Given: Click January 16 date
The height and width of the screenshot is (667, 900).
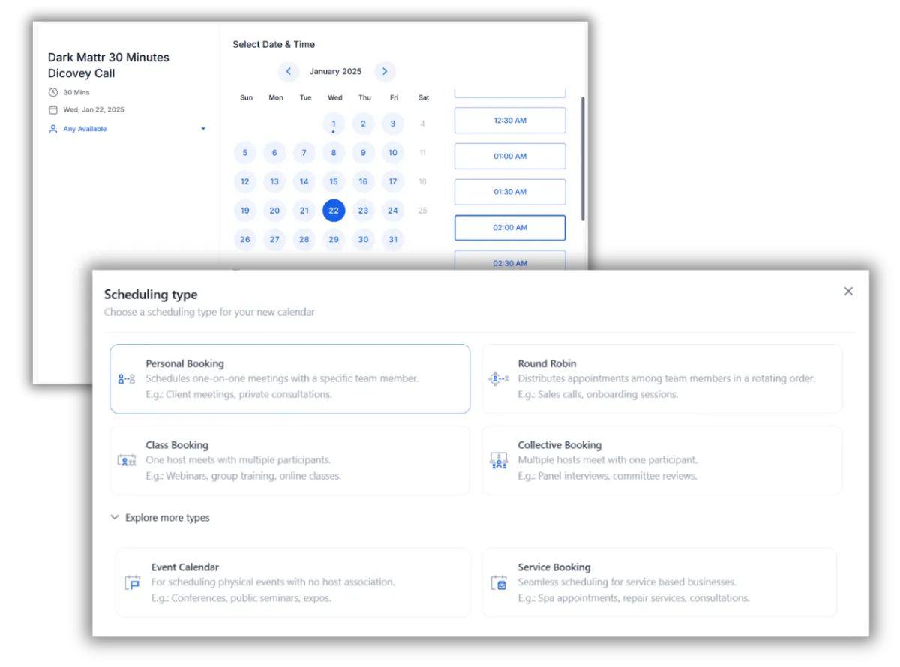Looking at the screenshot, I should click(363, 181).
